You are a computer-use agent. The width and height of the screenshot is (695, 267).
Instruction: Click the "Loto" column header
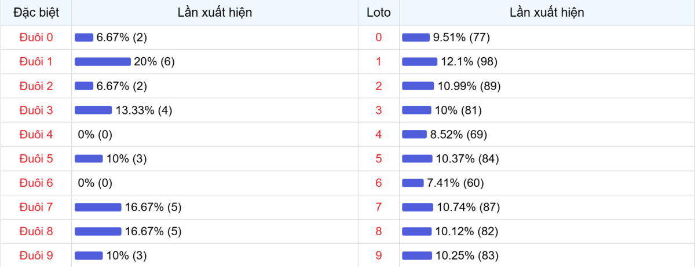[379, 12]
